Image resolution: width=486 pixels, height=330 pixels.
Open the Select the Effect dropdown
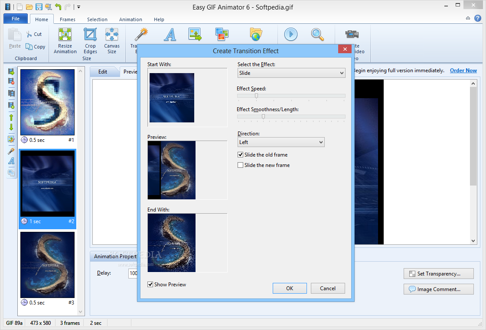(x=291, y=73)
